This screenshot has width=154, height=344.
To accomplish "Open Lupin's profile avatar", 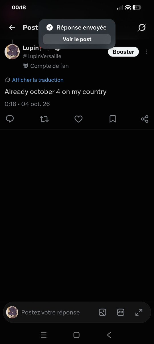I will coord(12,52).
